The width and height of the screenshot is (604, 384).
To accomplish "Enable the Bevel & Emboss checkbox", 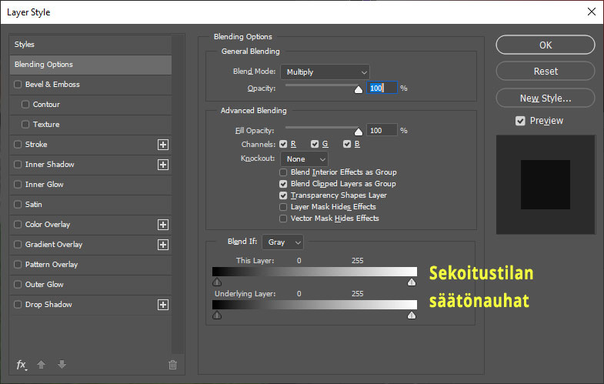I will [x=18, y=85].
